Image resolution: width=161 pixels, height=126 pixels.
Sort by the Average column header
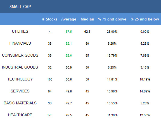69,19
